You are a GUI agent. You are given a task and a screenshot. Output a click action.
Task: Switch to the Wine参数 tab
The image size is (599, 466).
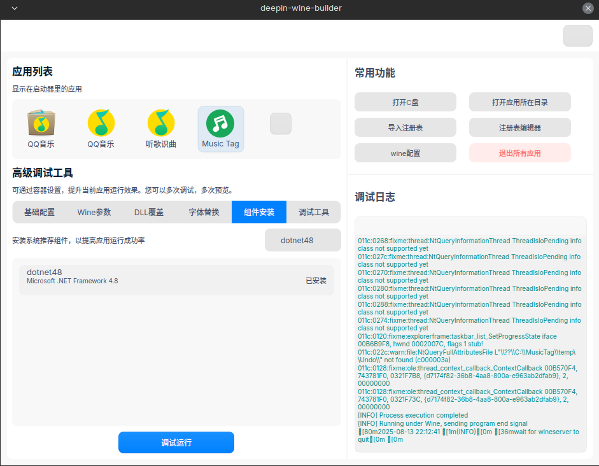pos(94,212)
